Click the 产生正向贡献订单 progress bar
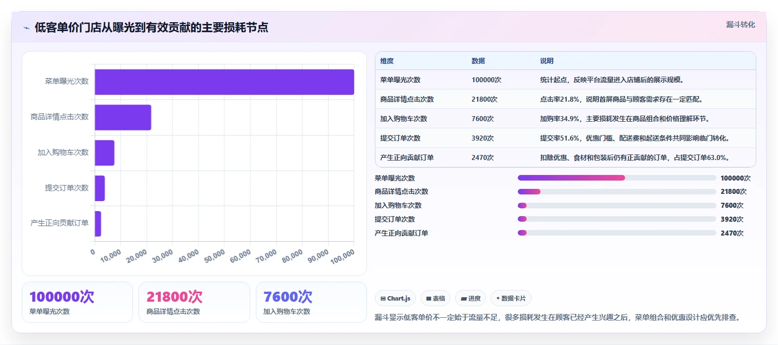778x345 pixels. click(617, 233)
